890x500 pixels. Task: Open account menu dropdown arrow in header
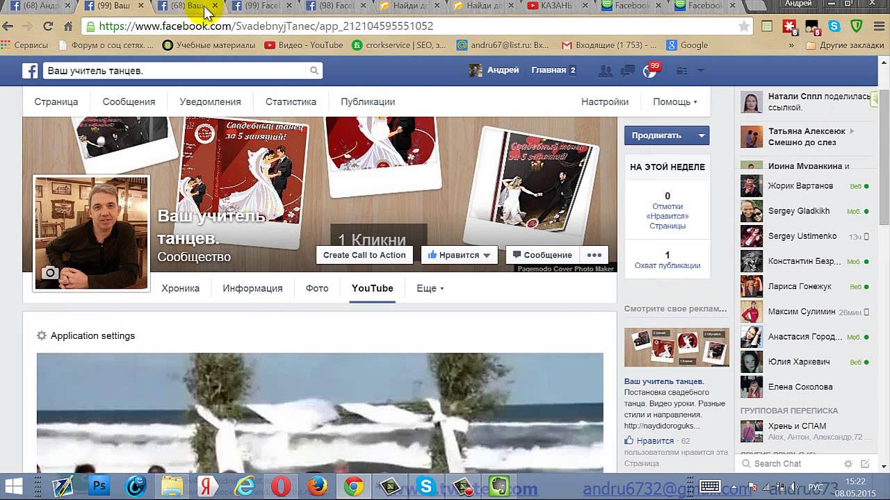pyautogui.click(x=701, y=71)
